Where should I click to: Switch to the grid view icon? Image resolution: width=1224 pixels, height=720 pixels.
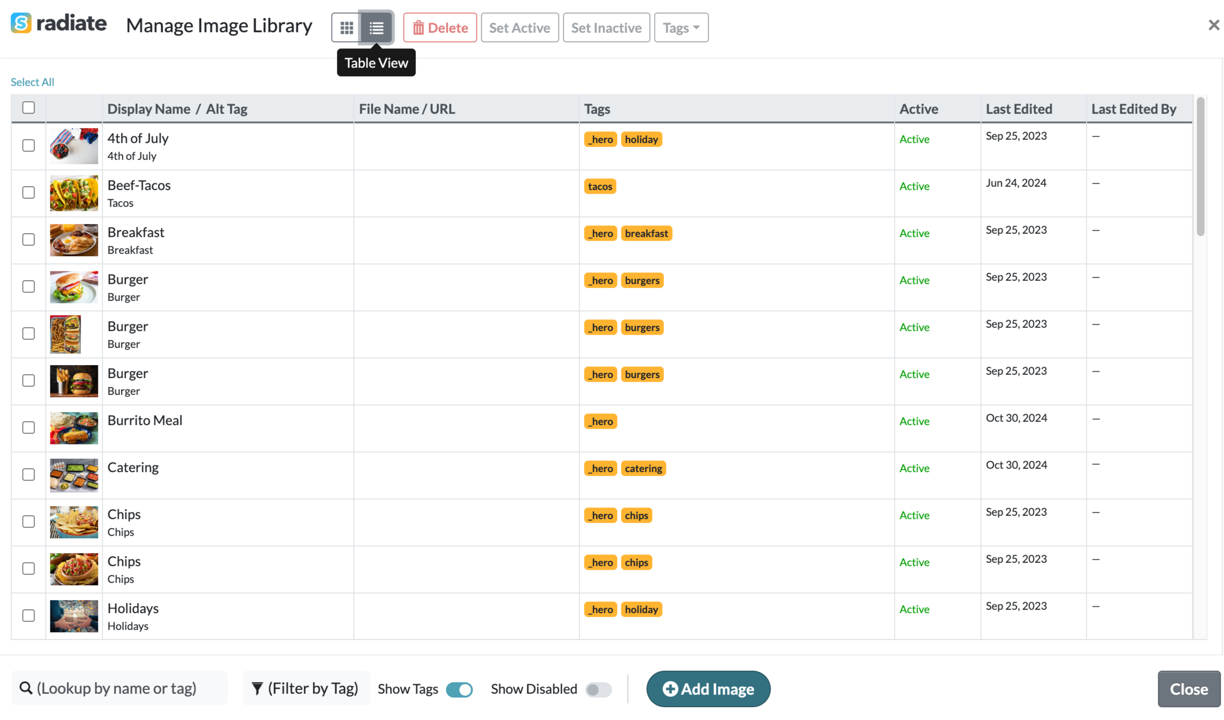[x=346, y=28]
